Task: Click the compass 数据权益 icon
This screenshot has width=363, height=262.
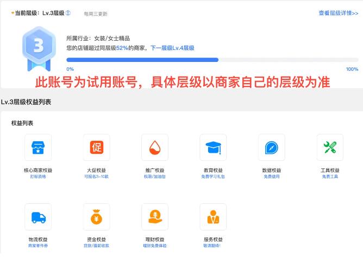Action: [272, 147]
